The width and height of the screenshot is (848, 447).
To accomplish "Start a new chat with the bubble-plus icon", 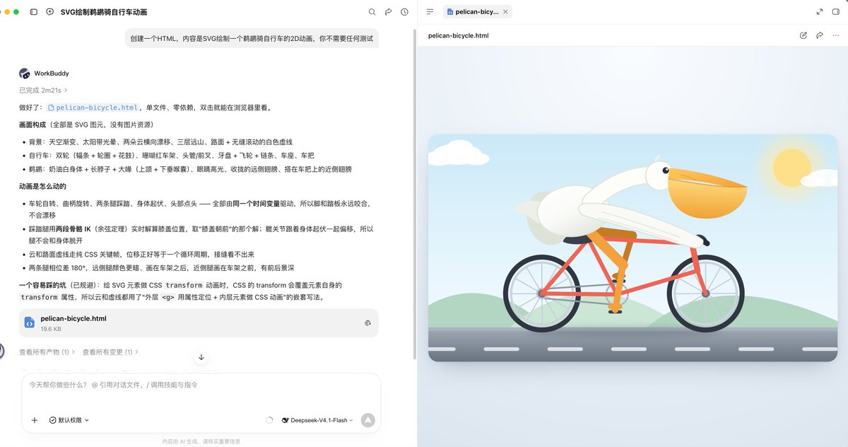I will pyautogui.click(x=49, y=12).
